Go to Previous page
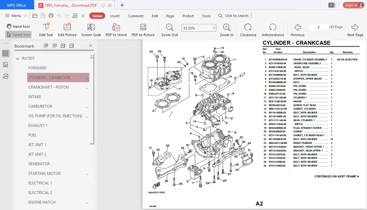The height and width of the screenshot is (210, 367). (x=297, y=30)
